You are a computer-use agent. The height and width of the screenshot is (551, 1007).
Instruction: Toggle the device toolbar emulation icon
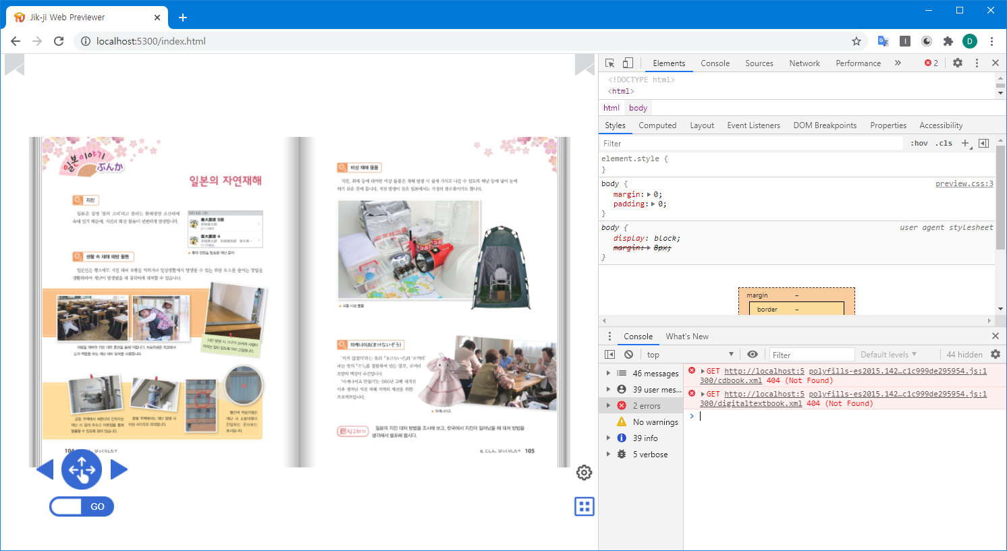629,62
